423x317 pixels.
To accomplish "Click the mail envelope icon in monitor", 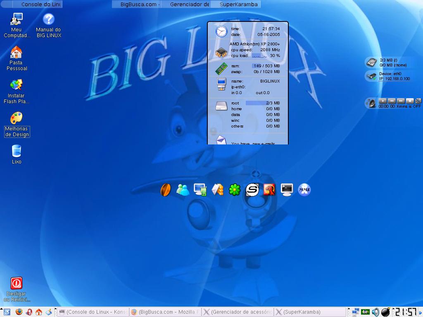I will (x=221, y=140).
